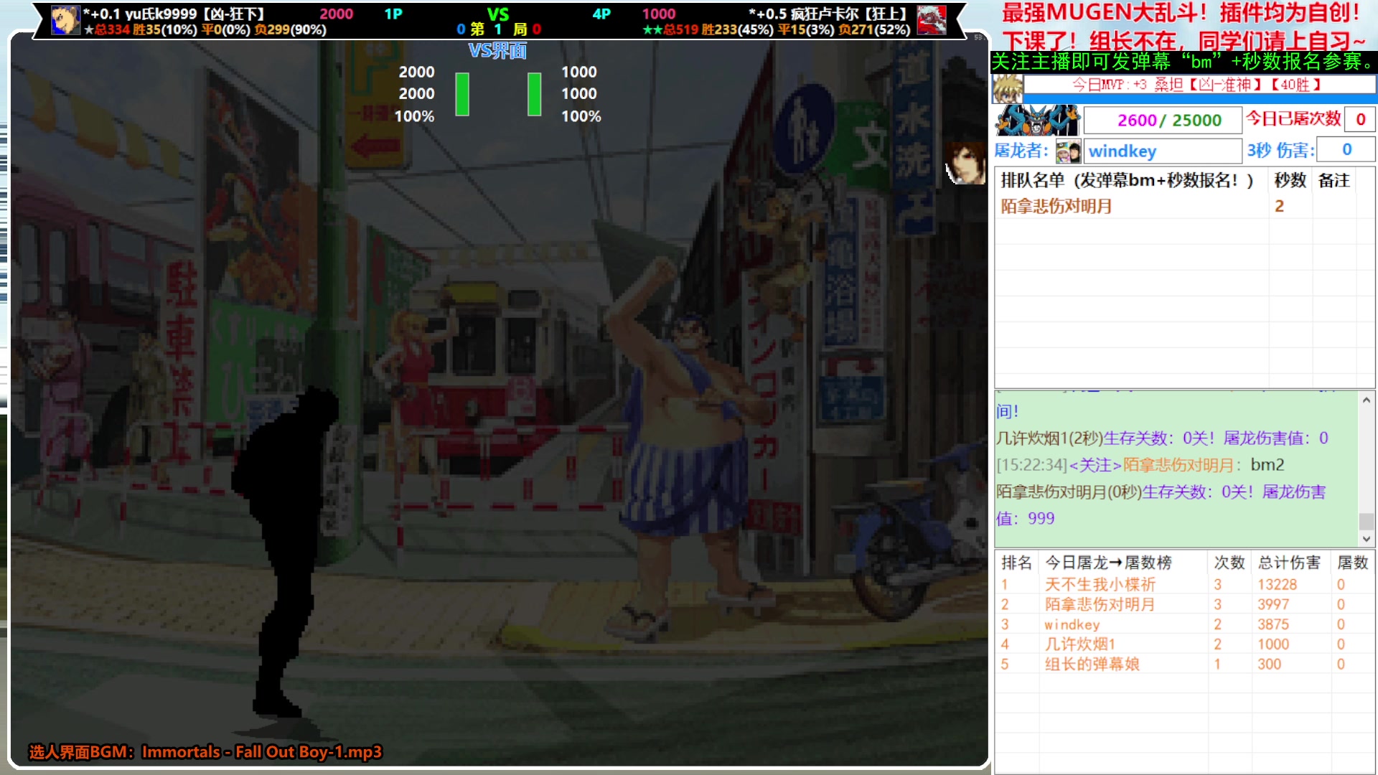Screen dimensions: 1378x775
Task: Click today's slay count value box
Action: point(1360,120)
